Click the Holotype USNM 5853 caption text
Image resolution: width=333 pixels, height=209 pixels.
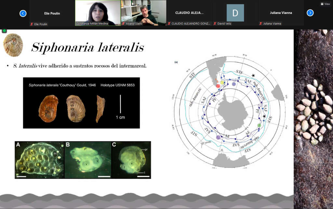tap(117, 85)
